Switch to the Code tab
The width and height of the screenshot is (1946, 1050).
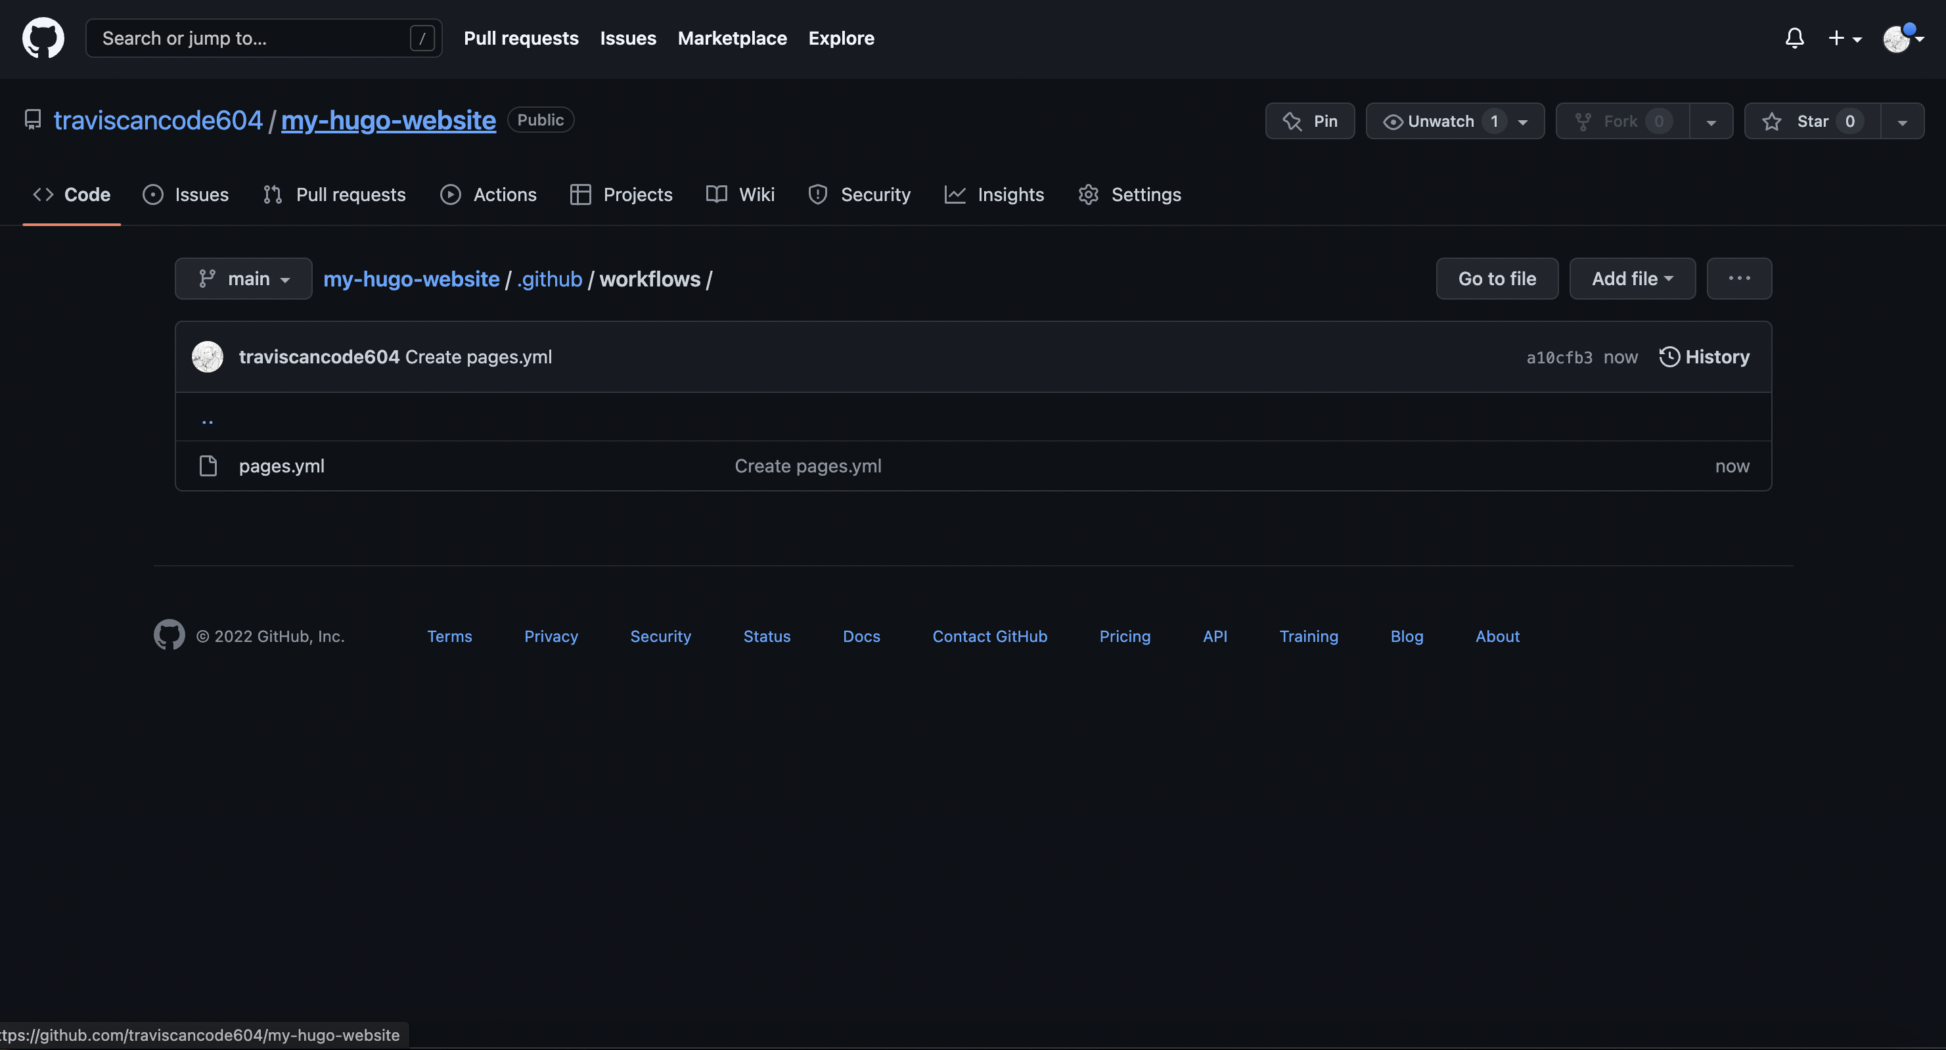point(72,194)
